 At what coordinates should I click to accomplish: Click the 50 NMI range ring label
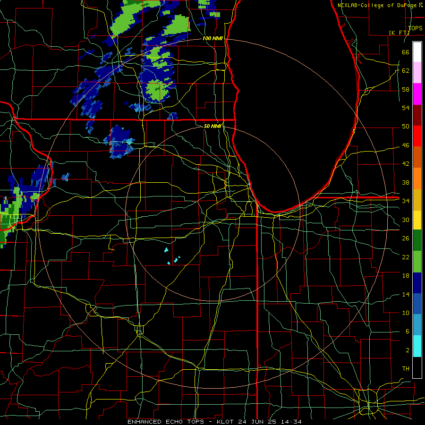pos(213,126)
